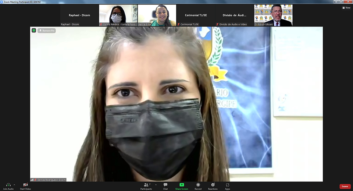The image size is (353, 191).
Task: Select the Centro Médico participant video thumbnail
Action: click(x=118, y=15)
